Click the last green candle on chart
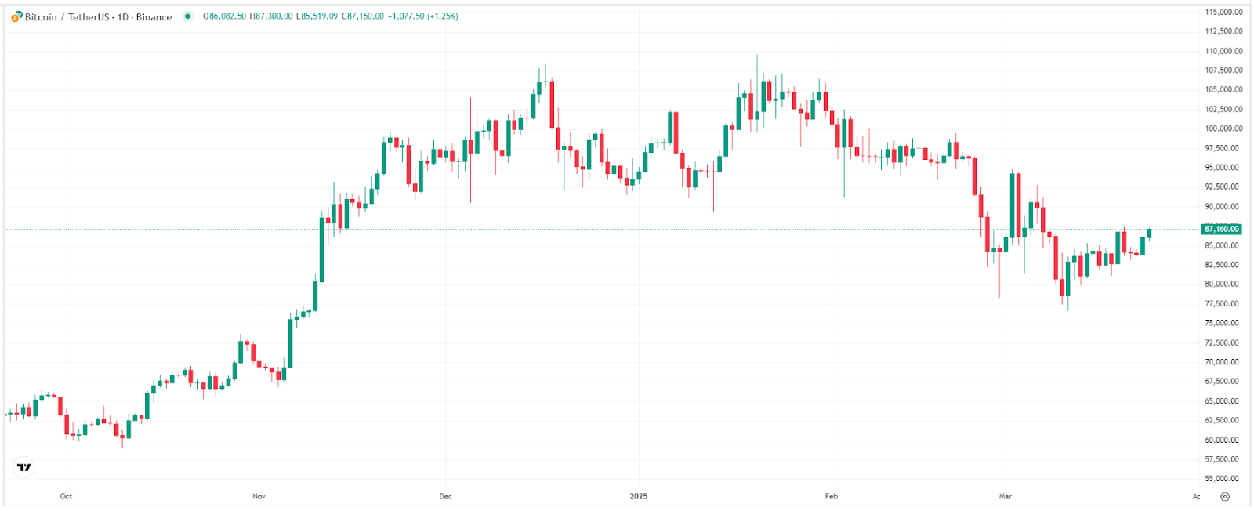 pos(1149,233)
